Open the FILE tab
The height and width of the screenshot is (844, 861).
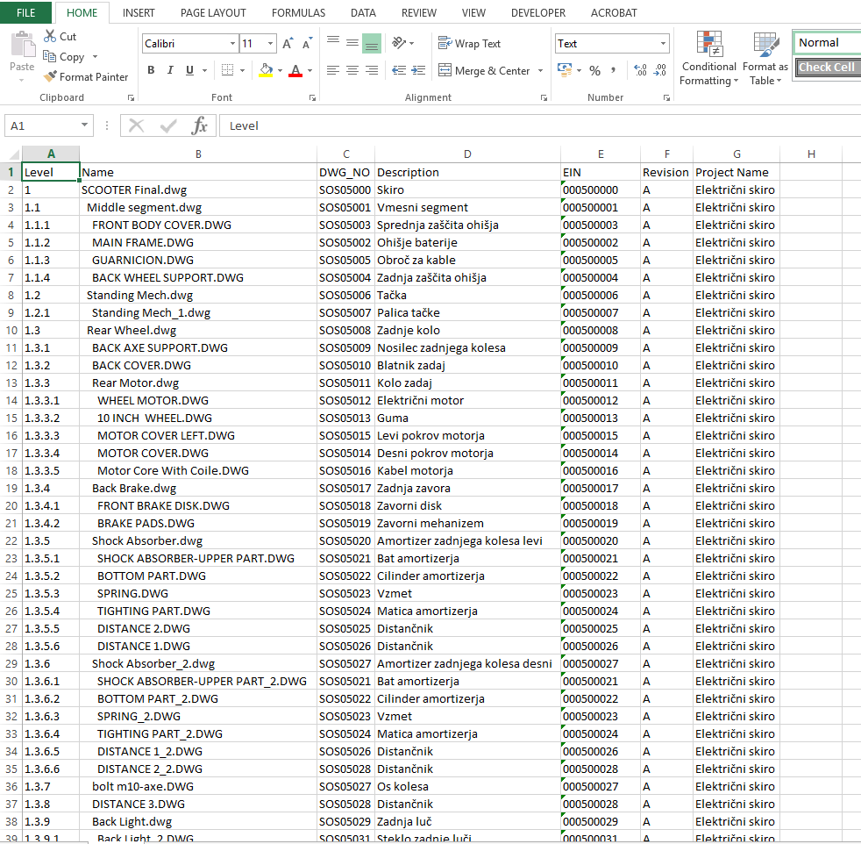click(25, 12)
